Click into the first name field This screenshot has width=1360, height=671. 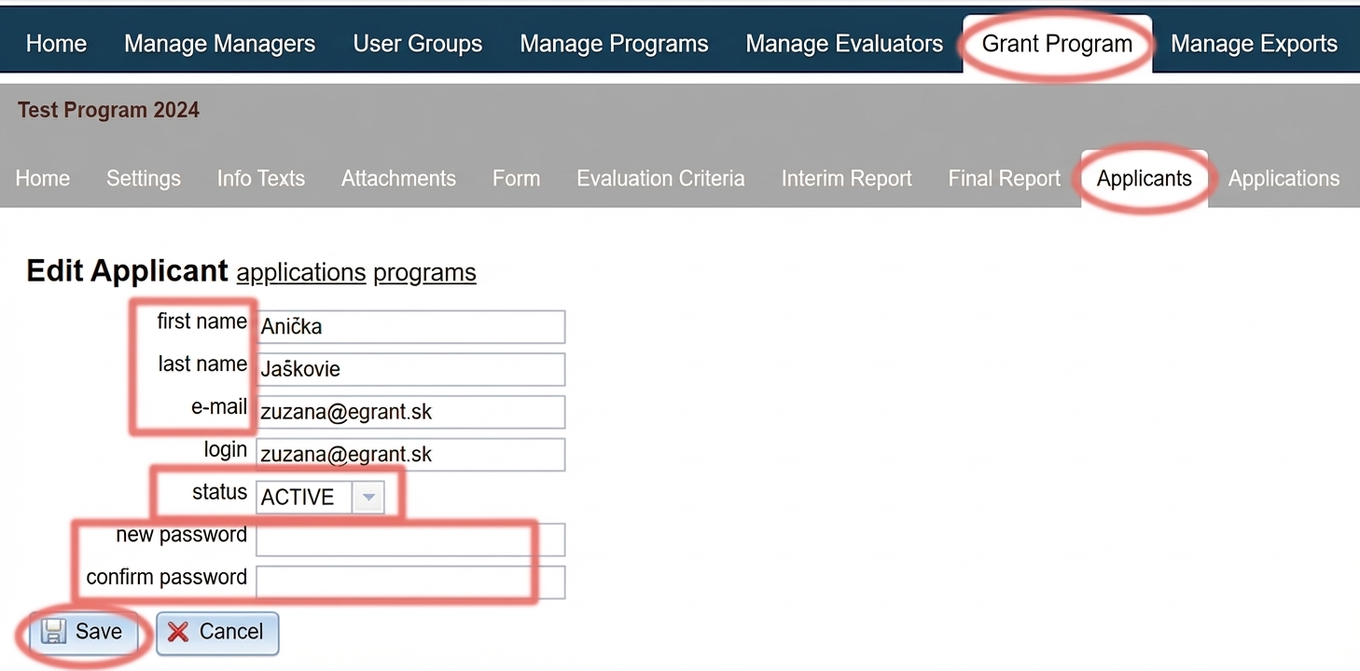pos(410,326)
